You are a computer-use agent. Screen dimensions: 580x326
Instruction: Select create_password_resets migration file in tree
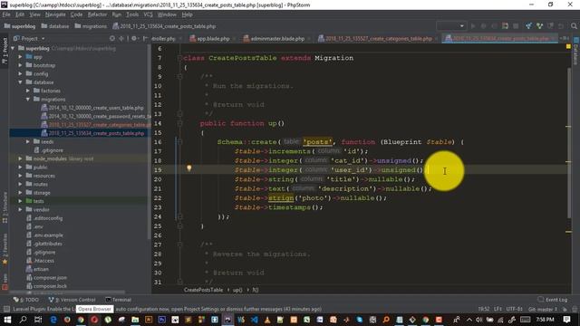coord(96,117)
